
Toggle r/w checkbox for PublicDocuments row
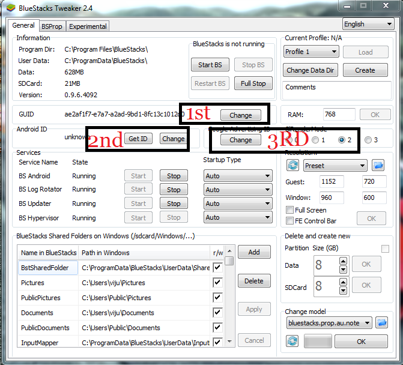(217, 328)
